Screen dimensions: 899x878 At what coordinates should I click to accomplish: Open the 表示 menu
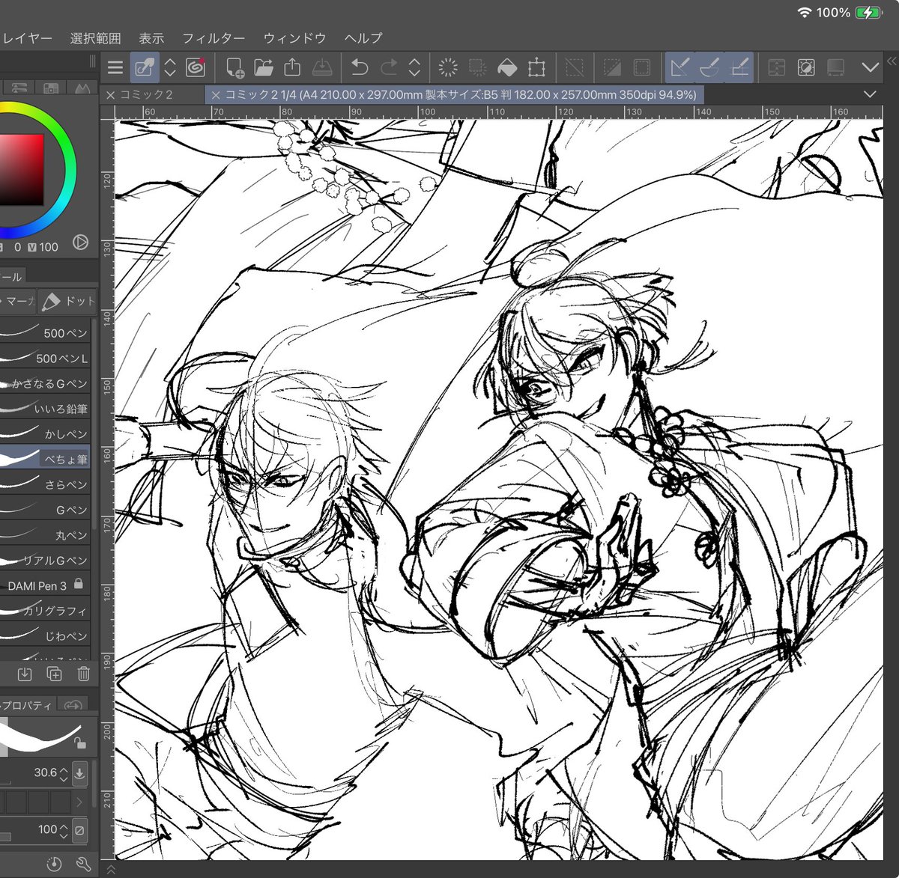(151, 38)
